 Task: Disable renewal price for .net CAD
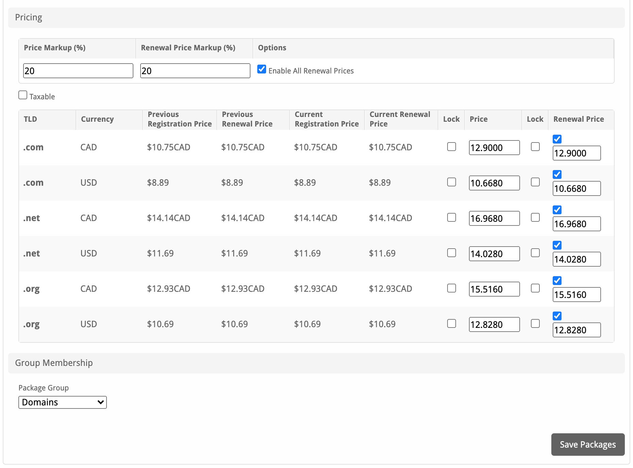[x=557, y=210]
